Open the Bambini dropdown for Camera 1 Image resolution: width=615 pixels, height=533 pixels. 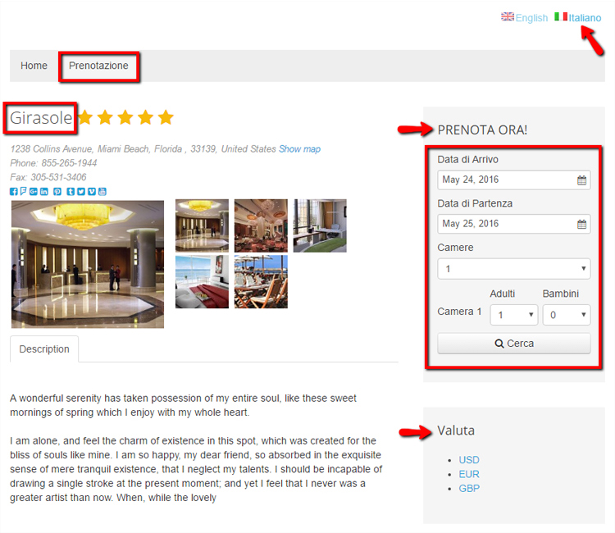point(567,315)
